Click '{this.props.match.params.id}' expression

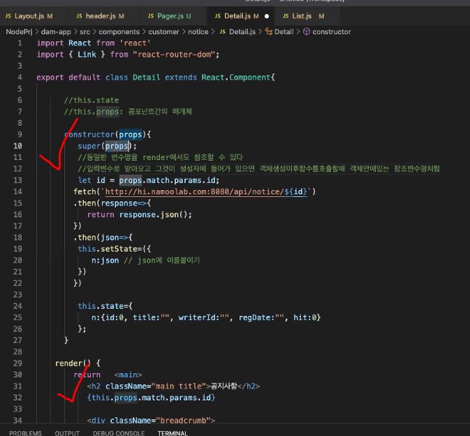point(151,398)
